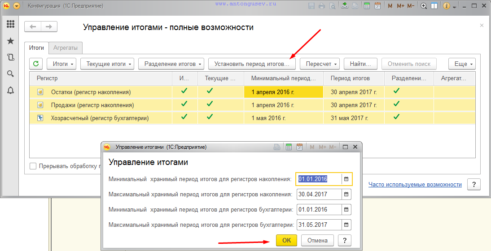Click Итоги checkmark in Хозрасчетный row

pyautogui.click(x=184, y=117)
